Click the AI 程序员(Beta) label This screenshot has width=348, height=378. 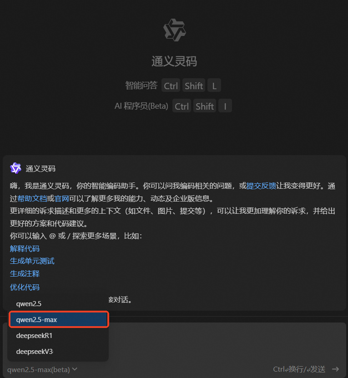click(x=141, y=106)
